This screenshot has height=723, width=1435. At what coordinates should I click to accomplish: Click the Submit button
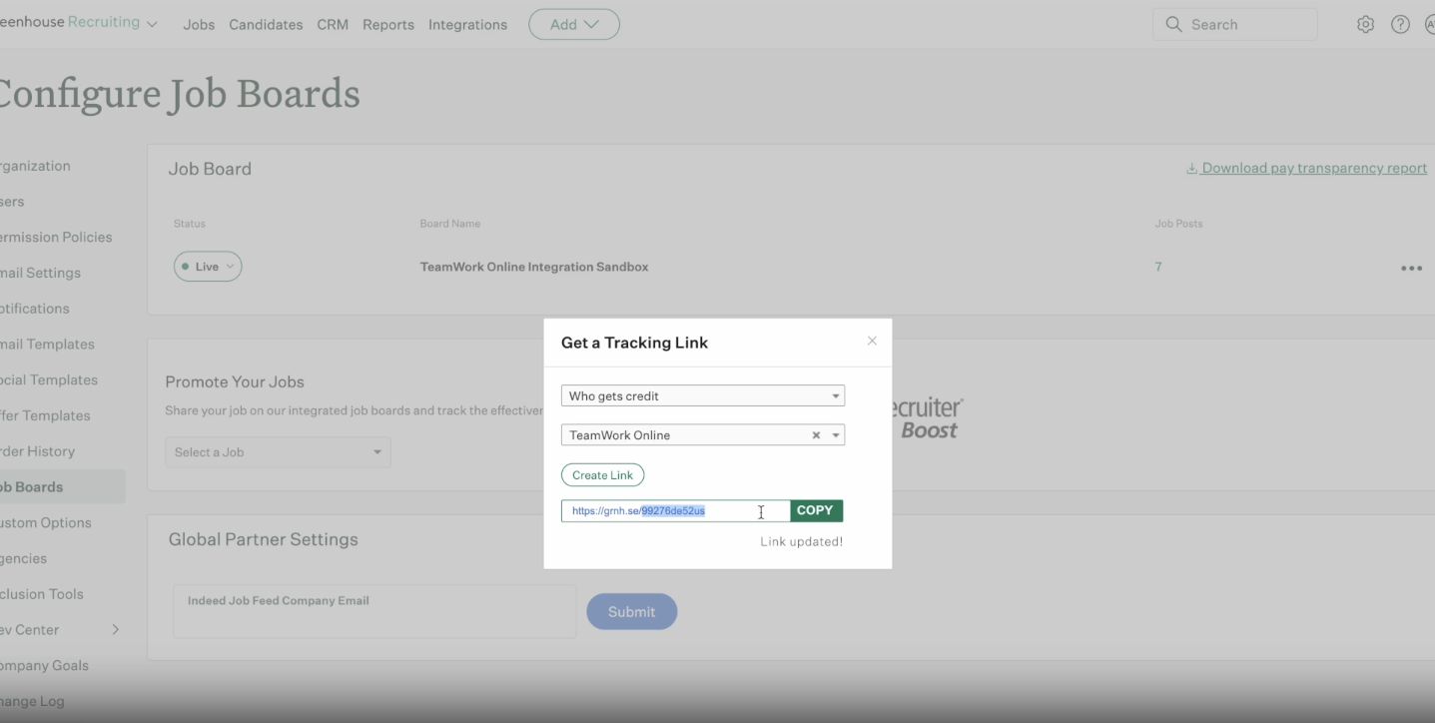coord(631,611)
